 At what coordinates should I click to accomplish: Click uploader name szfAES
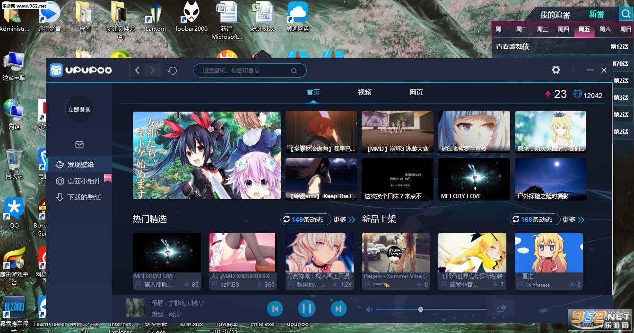(x=230, y=285)
